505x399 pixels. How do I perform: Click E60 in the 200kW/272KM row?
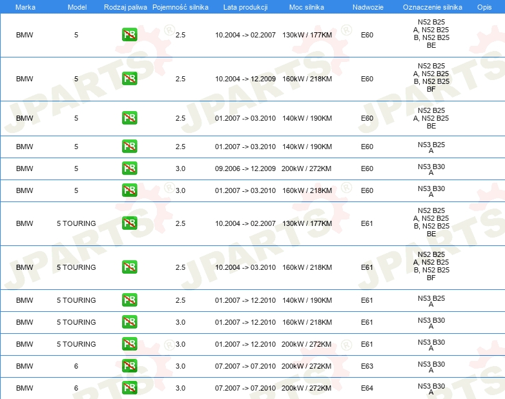pyautogui.click(x=367, y=169)
